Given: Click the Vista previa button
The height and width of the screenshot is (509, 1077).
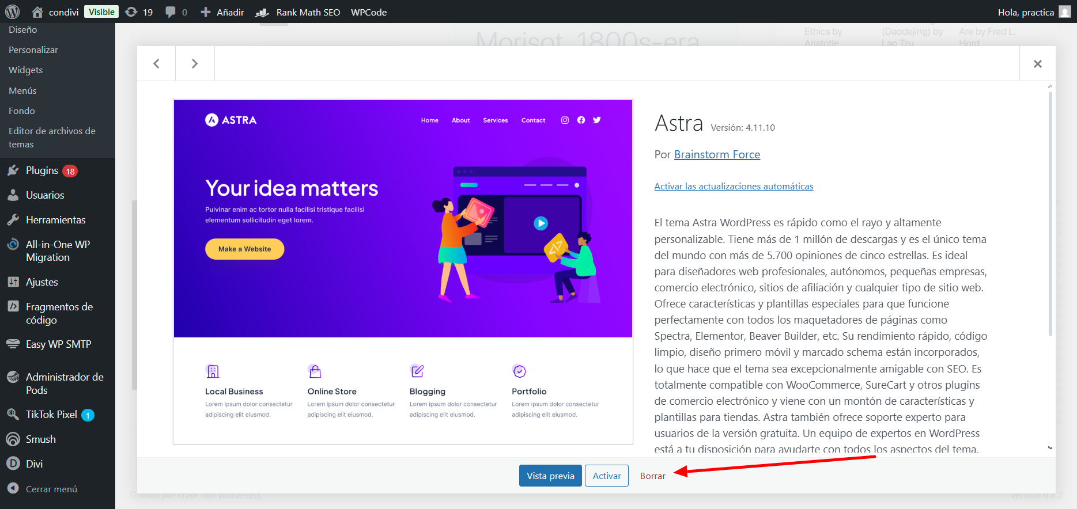Looking at the screenshot, I should click(550, 476).
